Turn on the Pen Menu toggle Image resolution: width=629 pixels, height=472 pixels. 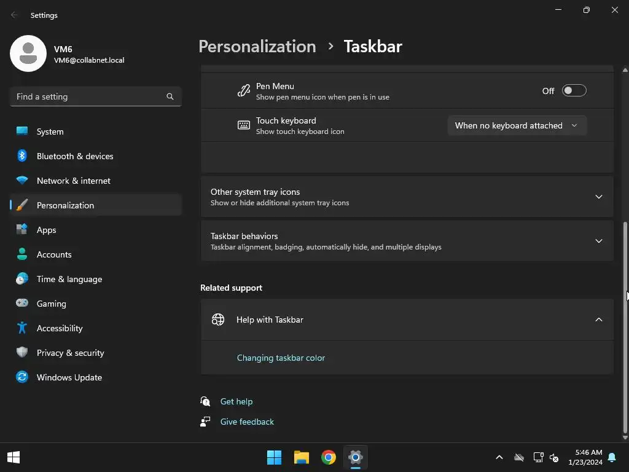tap(574, 91)
